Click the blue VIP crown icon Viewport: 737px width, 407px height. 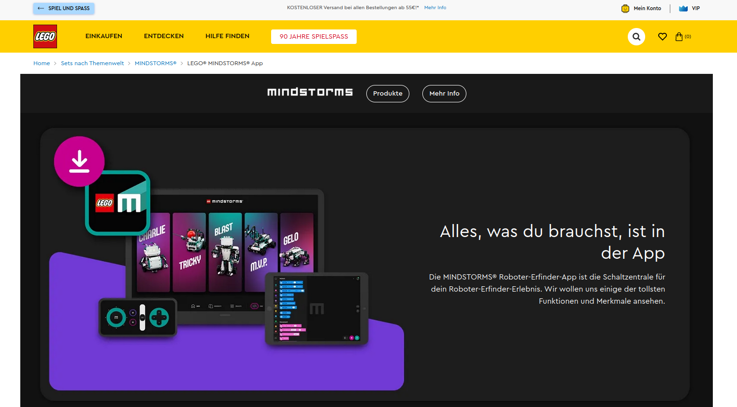[x=683, y=8]
